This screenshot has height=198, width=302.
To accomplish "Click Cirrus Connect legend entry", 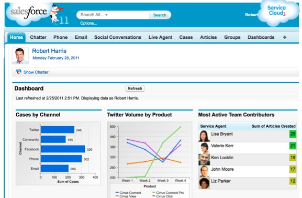I will [x=128, y=193].
